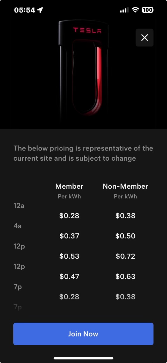Tap the Wi-Fi status icon
Viewport: 167px width, 363px height.
(136, 10)
